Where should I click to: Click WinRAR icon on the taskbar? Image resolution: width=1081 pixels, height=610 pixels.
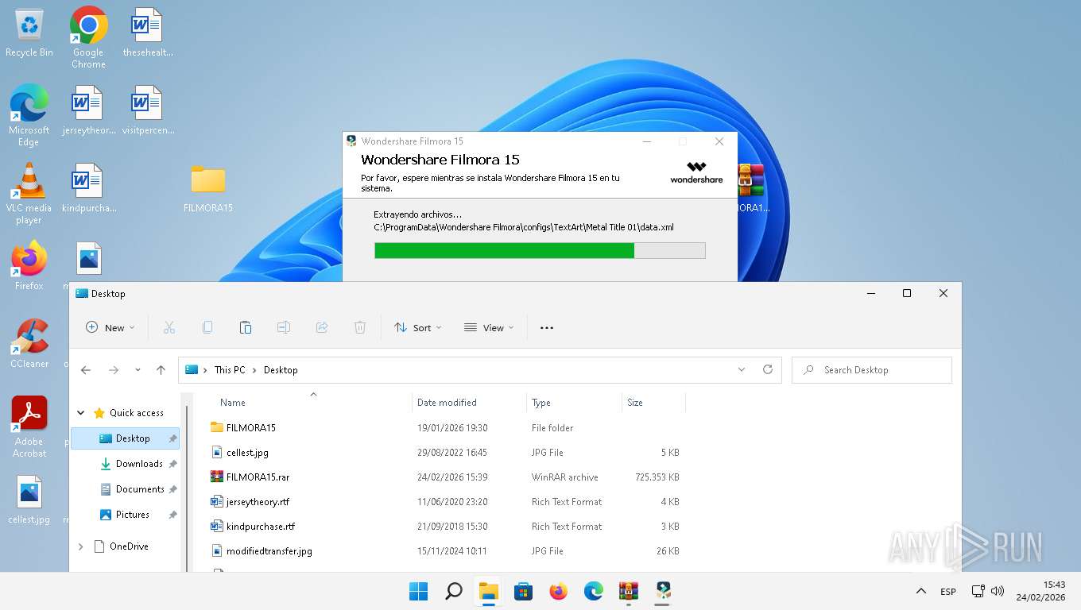click(x=628, y=591)
